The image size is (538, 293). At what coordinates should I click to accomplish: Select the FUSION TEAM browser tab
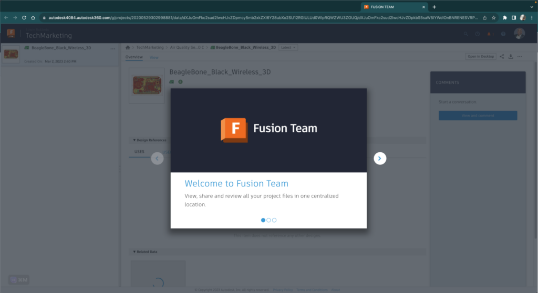click(394, 7)
